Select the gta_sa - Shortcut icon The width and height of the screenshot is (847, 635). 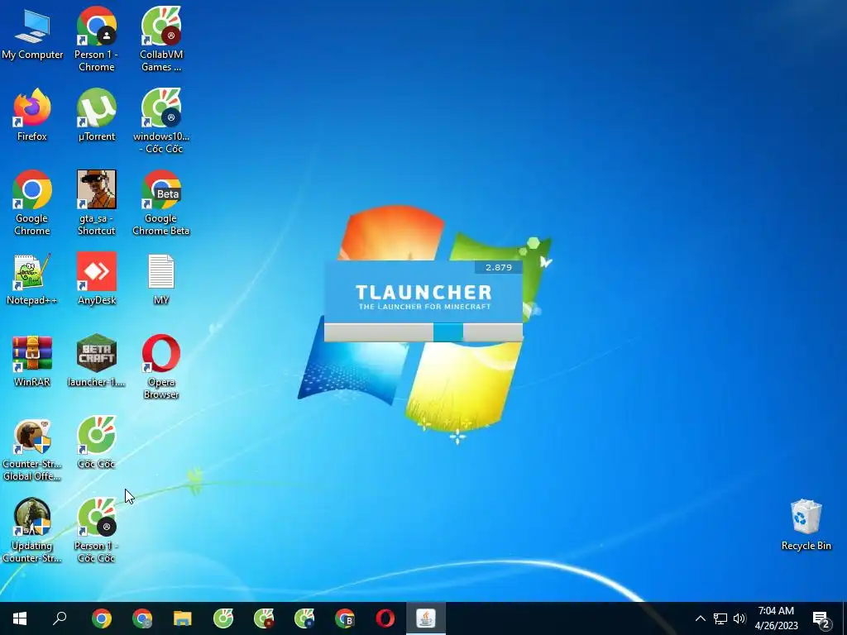96,203
